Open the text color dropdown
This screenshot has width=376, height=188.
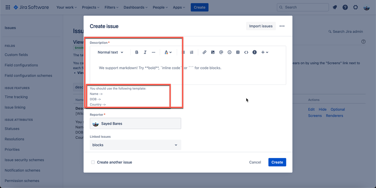[x=168, y=52]
